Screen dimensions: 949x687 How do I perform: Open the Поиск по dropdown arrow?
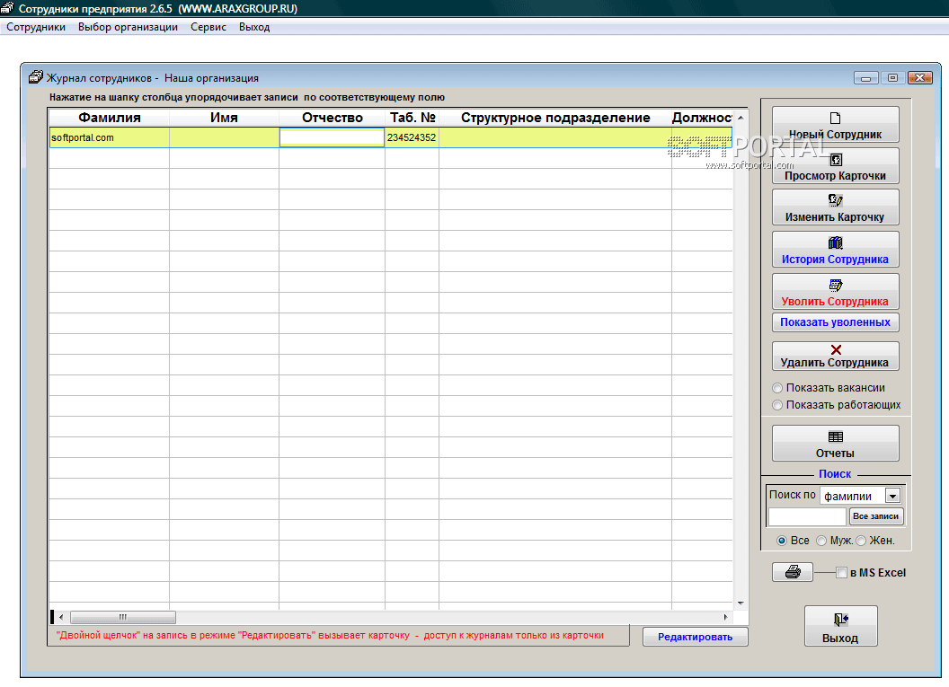(x=892, y=497)
